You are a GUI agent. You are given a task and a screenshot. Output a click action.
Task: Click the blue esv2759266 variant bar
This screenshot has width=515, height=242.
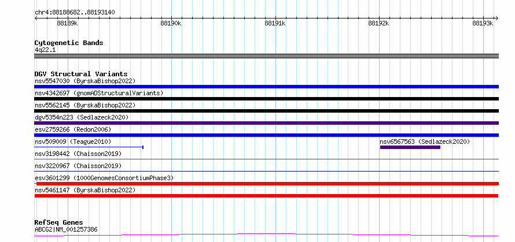[266, 135]
